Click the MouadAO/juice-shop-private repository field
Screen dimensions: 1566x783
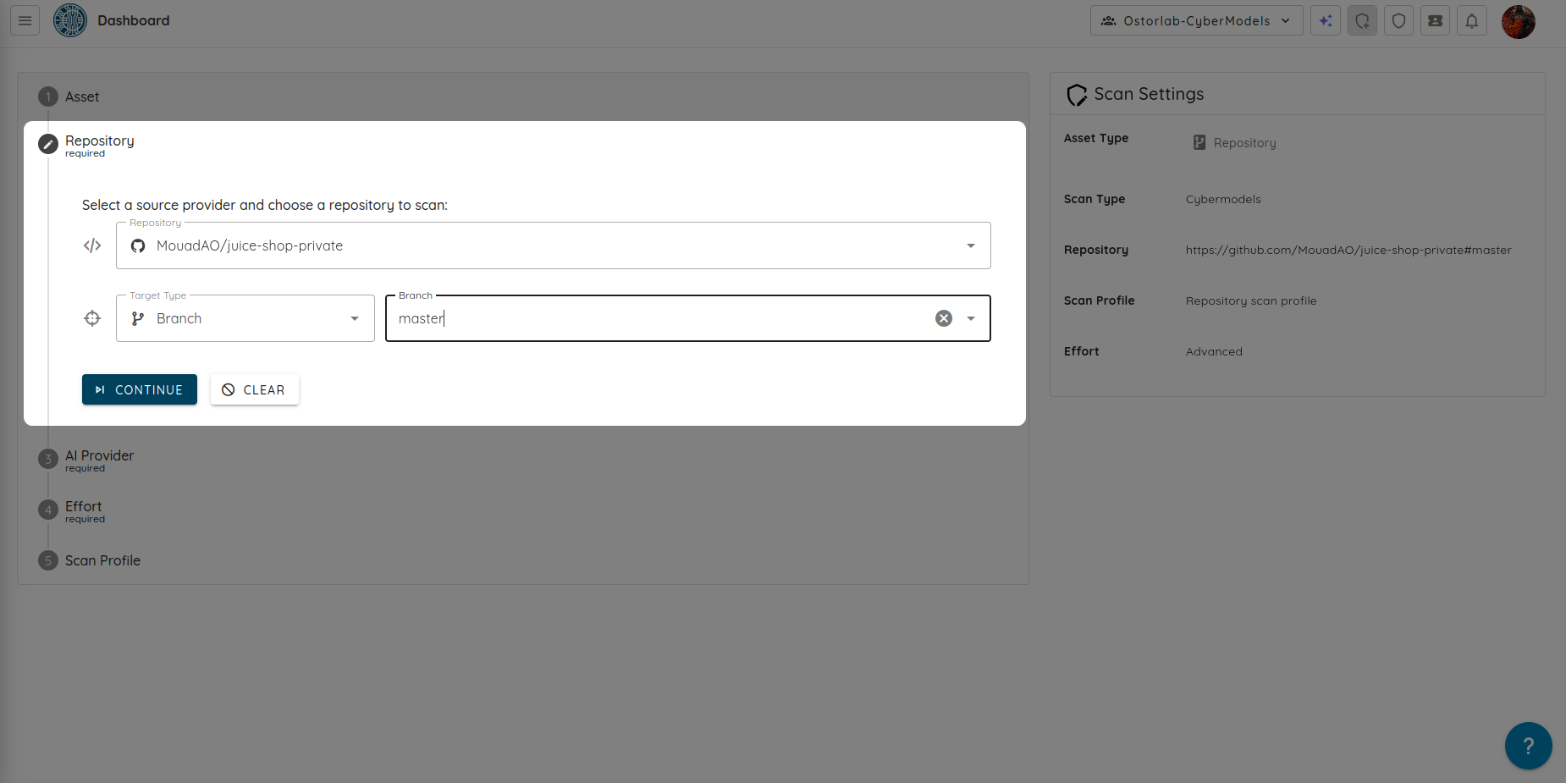(553, 245)
